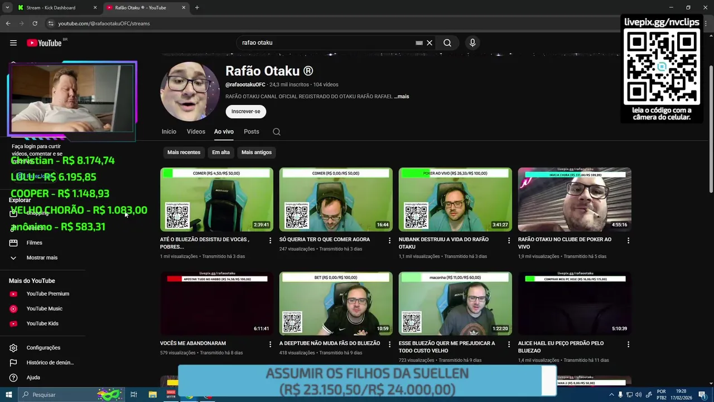The height and width of the screenshot is (402, 714).
Task: Open options menu for RAFÃO OTAKU NO CLUBE DE POKER video
Action: tap(628, 241)
